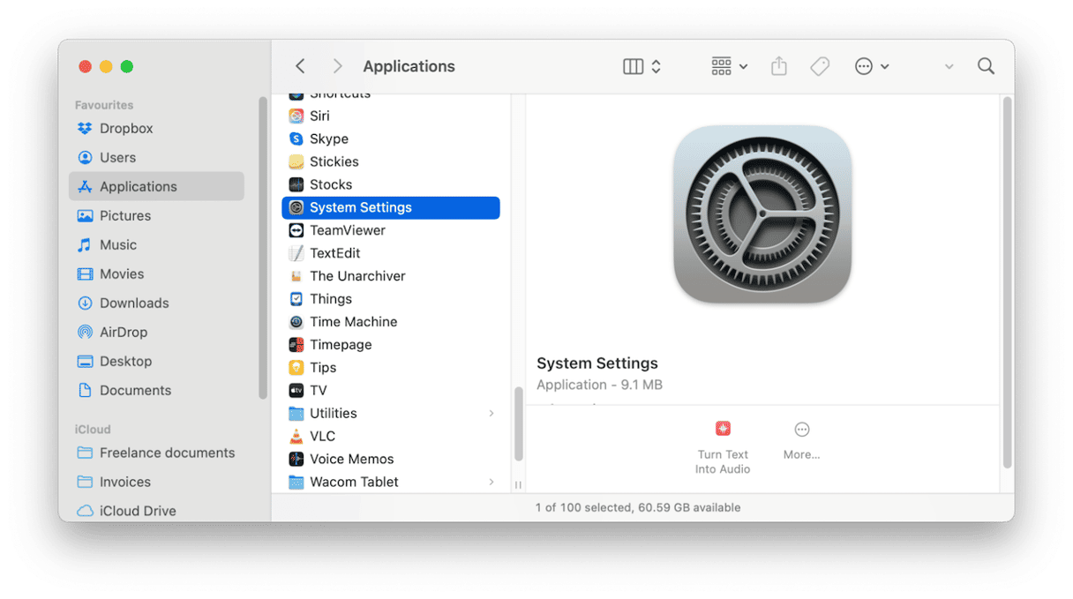Screen dimensions: 1073x599
Task: Click the Tags icon in the toolbar
Action: click(x=820, y=66)
